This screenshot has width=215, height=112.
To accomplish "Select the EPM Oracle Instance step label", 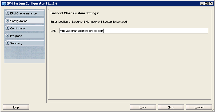I will (23, 13).
